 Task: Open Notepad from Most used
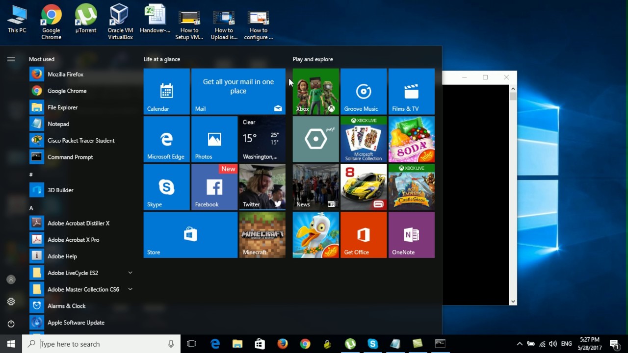(81, 124)
